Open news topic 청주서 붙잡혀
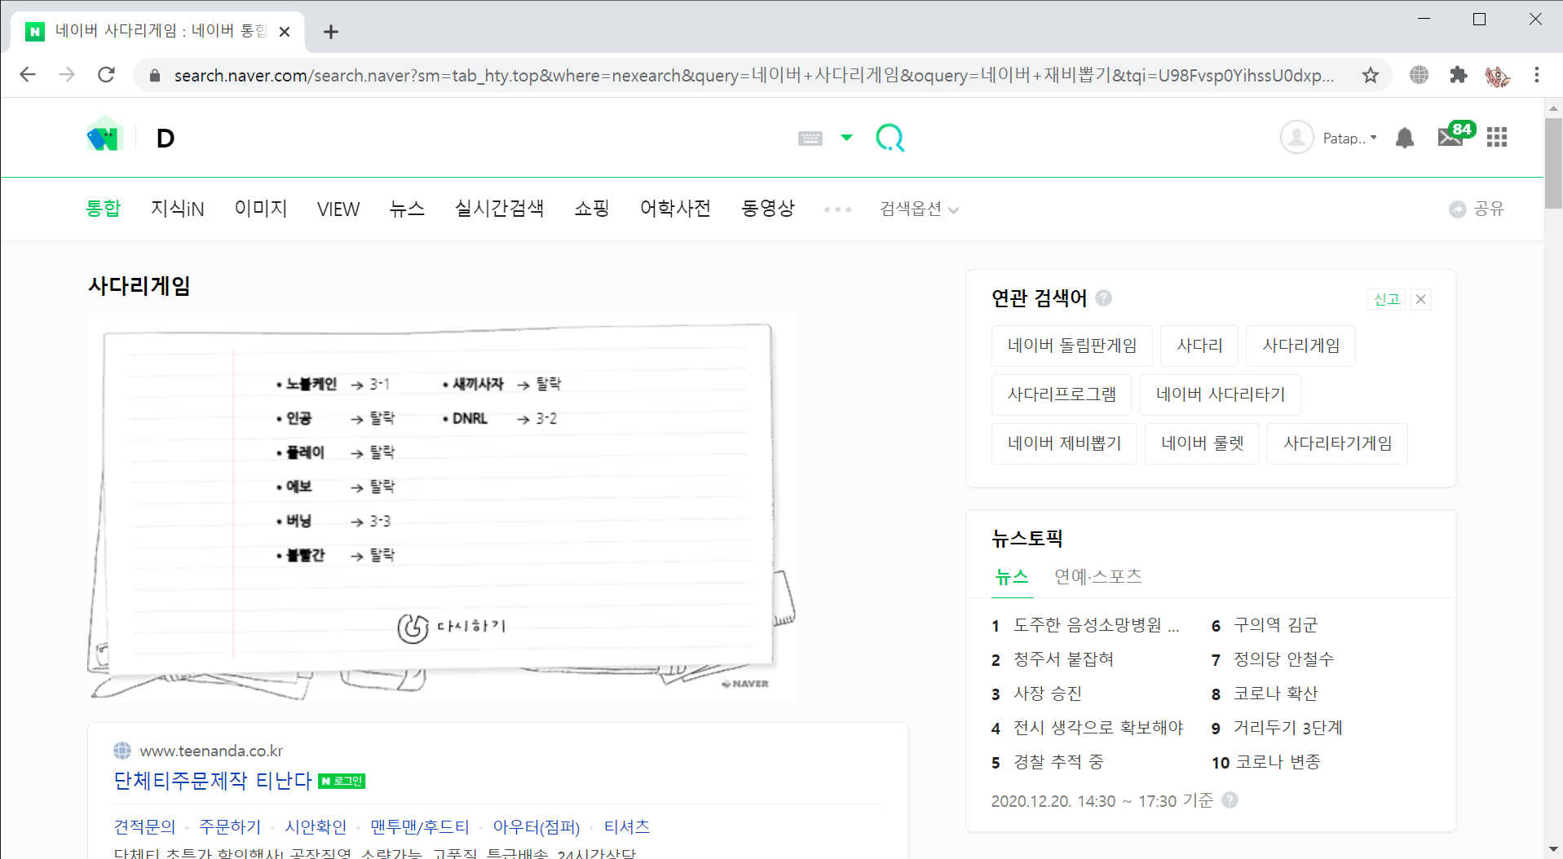 click(x=1063, y=659)
